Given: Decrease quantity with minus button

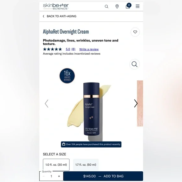Looking at the screenshot, I should [x=44, y=176].
